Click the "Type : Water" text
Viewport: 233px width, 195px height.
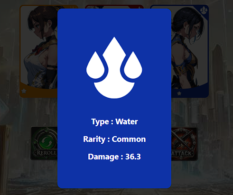(114, 122)
